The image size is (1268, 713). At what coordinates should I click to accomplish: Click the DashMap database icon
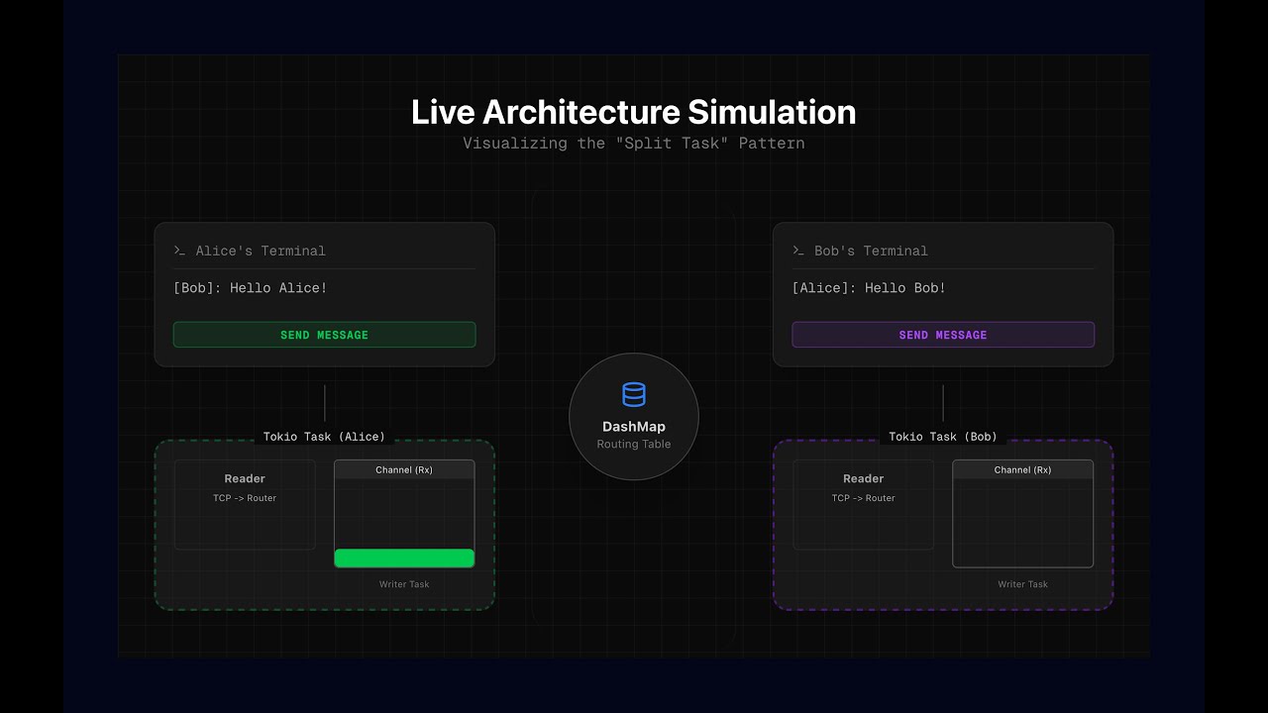click(634, 395)
